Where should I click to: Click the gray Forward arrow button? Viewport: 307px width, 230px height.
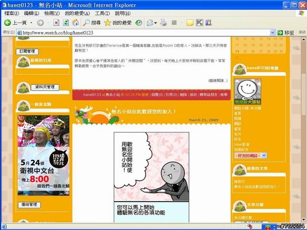click(x=40, y=23)
